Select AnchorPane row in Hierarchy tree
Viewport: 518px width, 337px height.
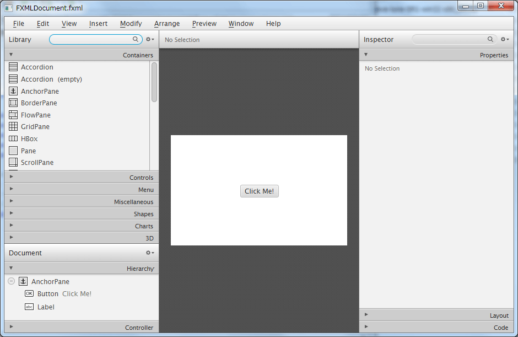pos(82,281)
